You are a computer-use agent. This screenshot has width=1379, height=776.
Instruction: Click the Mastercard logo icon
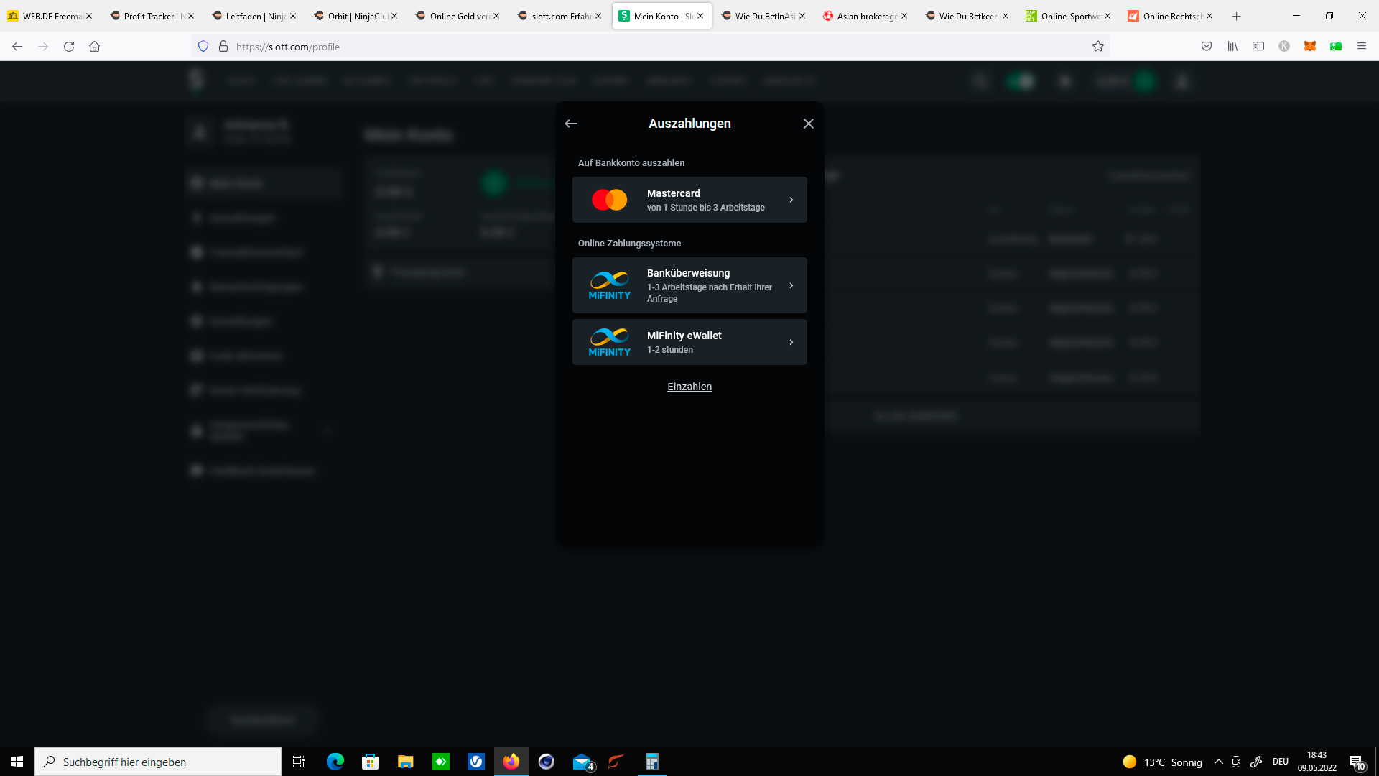click(609, 200)
